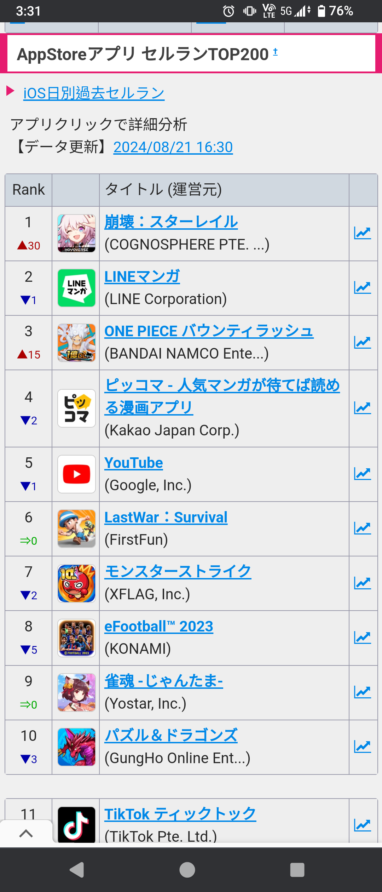Tap the TikTok logo icon
The image size is (382, 892).
click(x=77, y=824)
